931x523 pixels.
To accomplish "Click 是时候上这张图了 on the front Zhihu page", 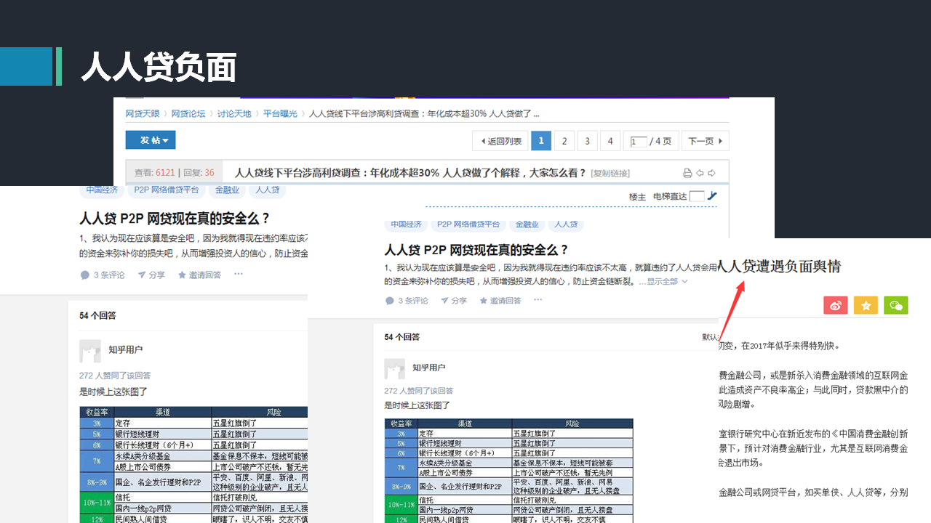I will click(417, 405).
